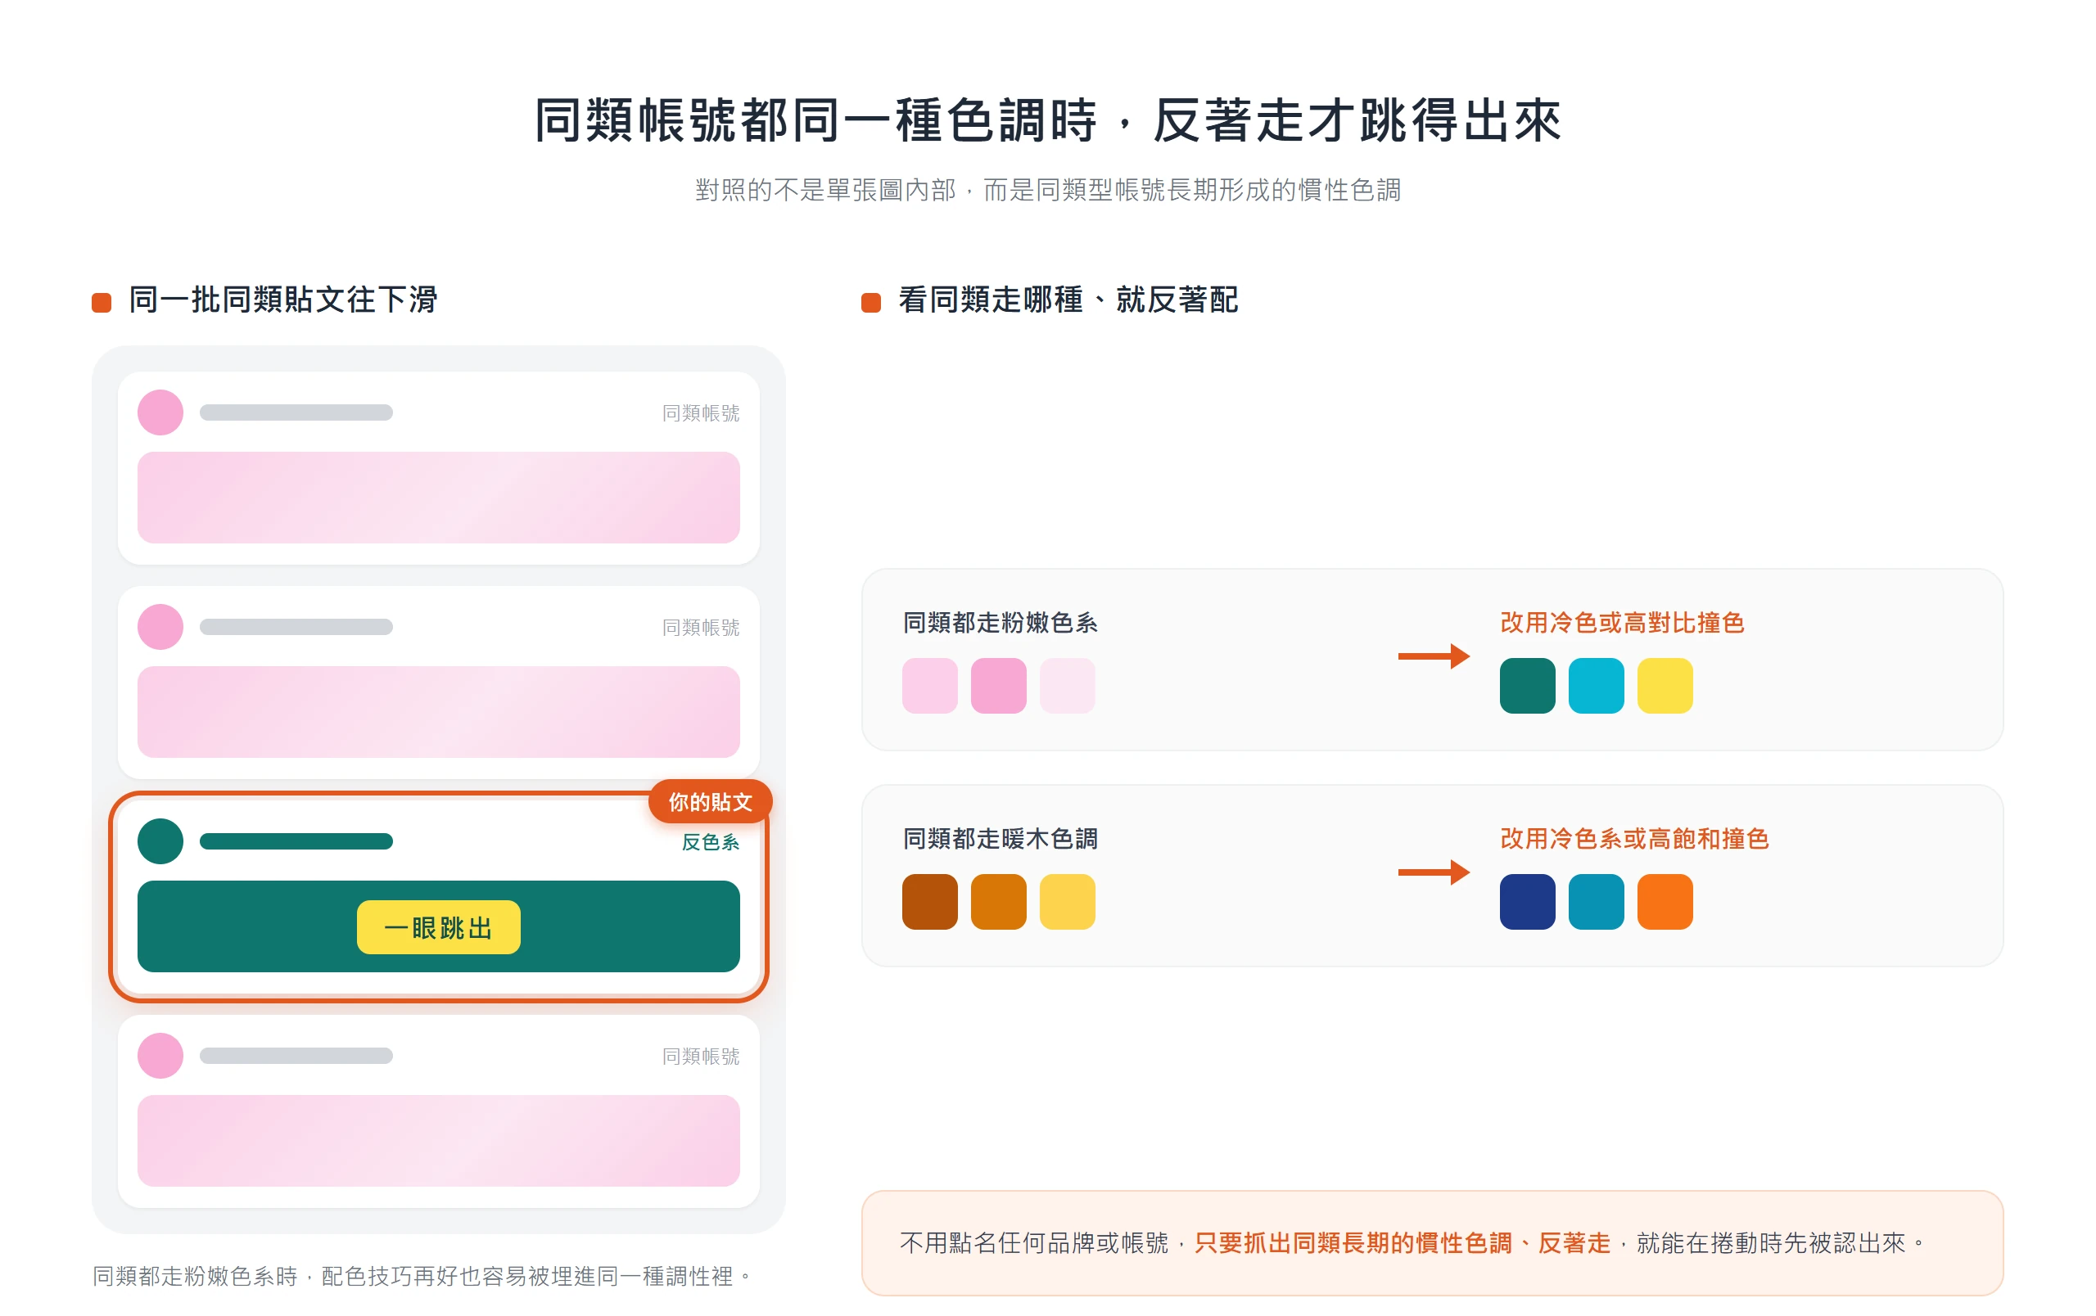The width and height of the screenshot is (2096, 1316).
Task: Click the phrase 就能在捲動時先被認出來
Action: click(1771, 1243)
